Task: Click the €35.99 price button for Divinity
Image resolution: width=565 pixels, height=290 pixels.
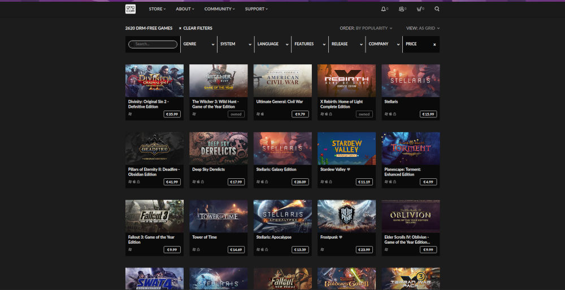Action: [172, 114]
